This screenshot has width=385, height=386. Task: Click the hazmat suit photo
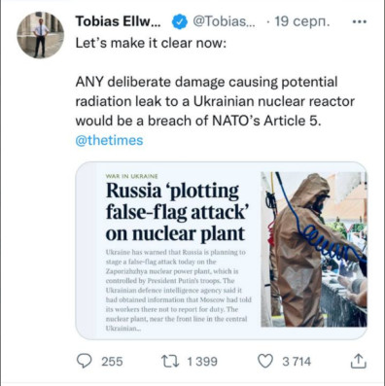pyautogui.click(x=314, y=249)
